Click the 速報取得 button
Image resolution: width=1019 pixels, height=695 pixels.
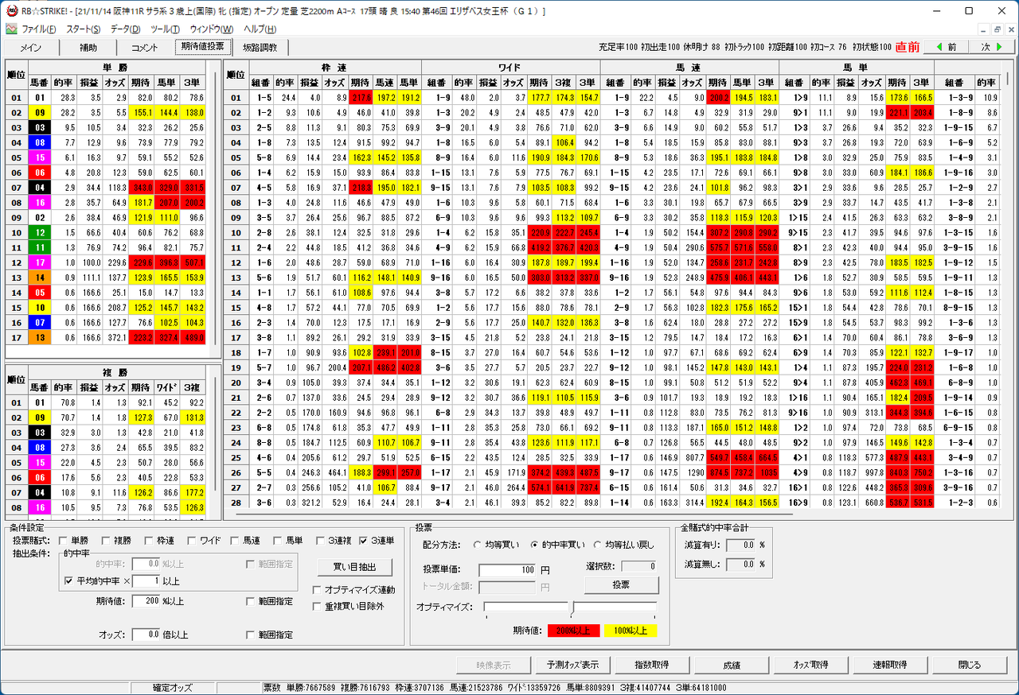pos(890,665)
